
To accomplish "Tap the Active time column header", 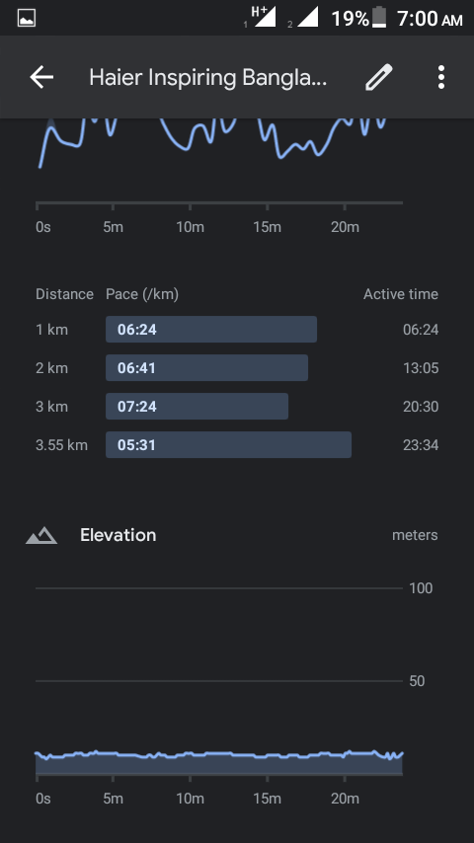I will [x=400, y=294].
